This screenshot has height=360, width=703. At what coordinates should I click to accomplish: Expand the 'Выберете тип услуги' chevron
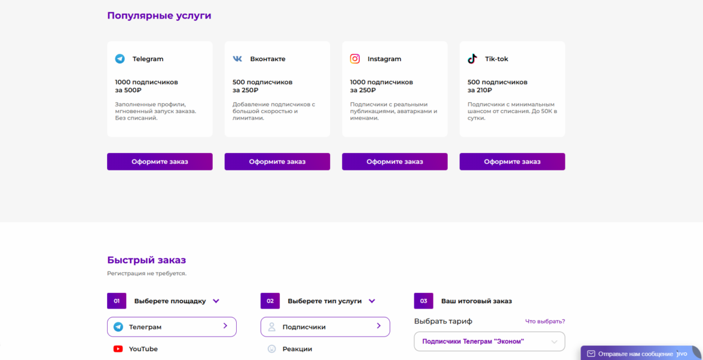pos(372,301)
